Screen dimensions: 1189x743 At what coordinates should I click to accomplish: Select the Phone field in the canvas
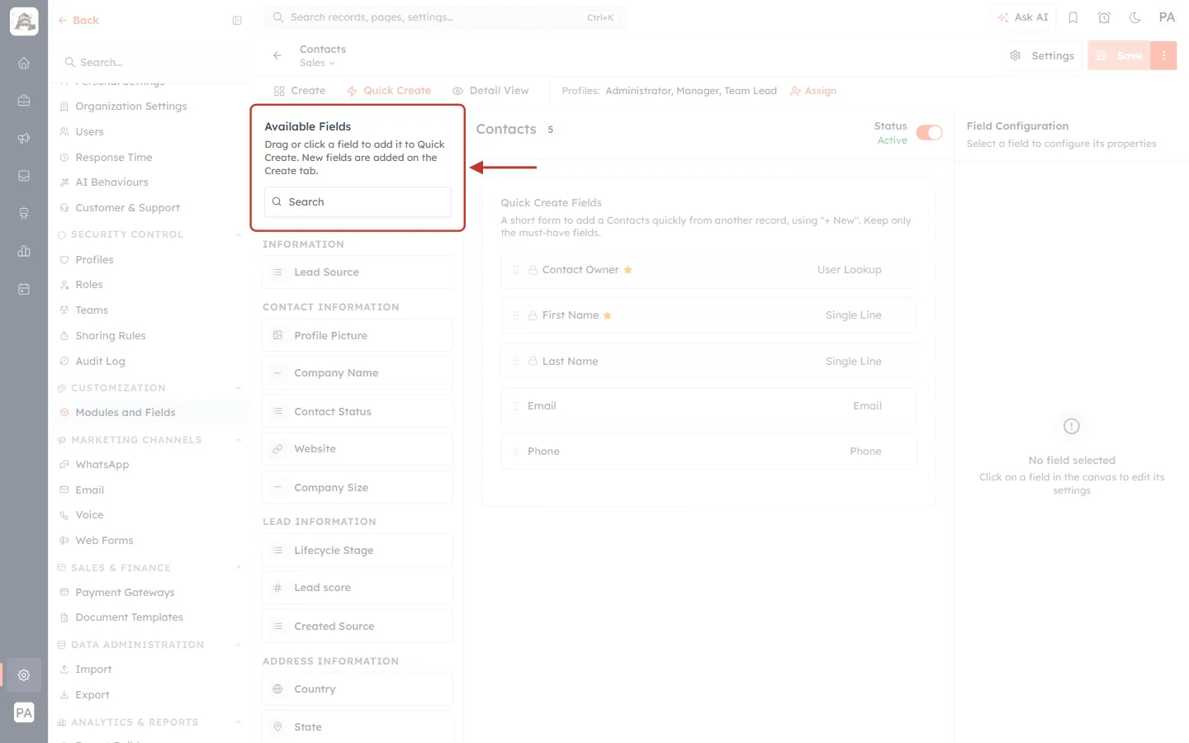[708, 452]
